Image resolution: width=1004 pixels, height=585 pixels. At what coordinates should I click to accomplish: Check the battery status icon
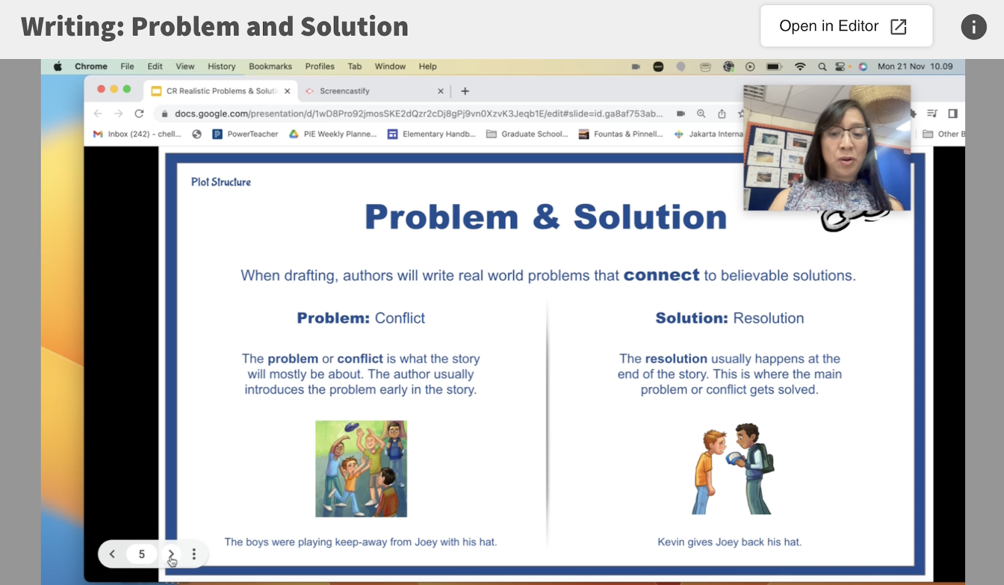[774, 67]
